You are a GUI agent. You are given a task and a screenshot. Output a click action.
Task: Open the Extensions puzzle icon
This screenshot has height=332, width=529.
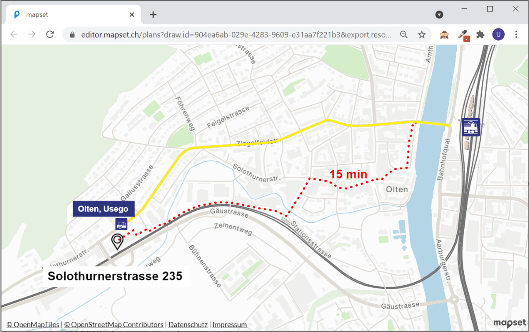[x=481, y=34]
